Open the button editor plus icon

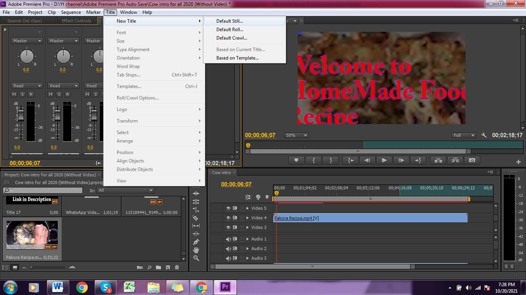point(518,162)
